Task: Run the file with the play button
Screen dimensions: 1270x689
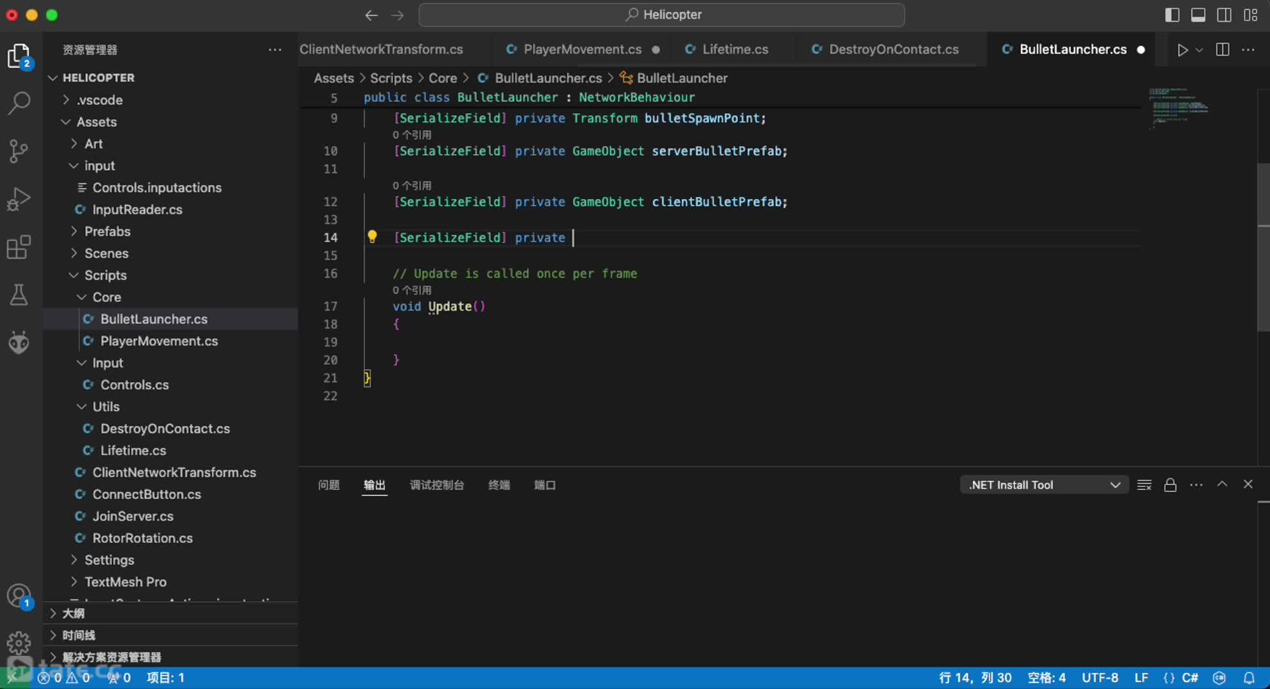Action: point(1182,50)
